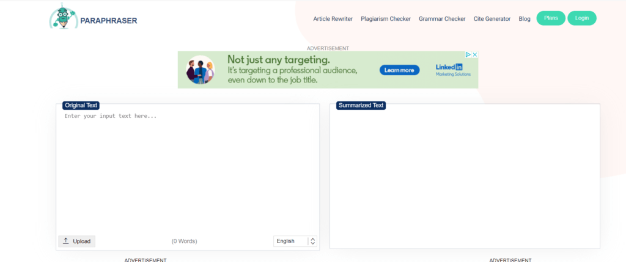Open the Cite Generator tool
The image size is (626, 262).
(x=492, y=19)
